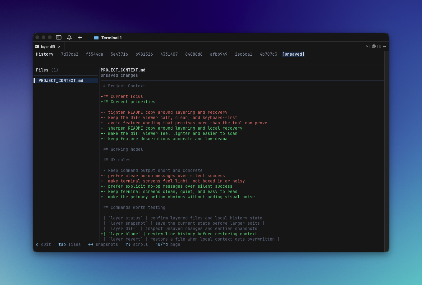Open new terminal pane icon at top right
Screen dimensions: 422x285
click(368, 47)
